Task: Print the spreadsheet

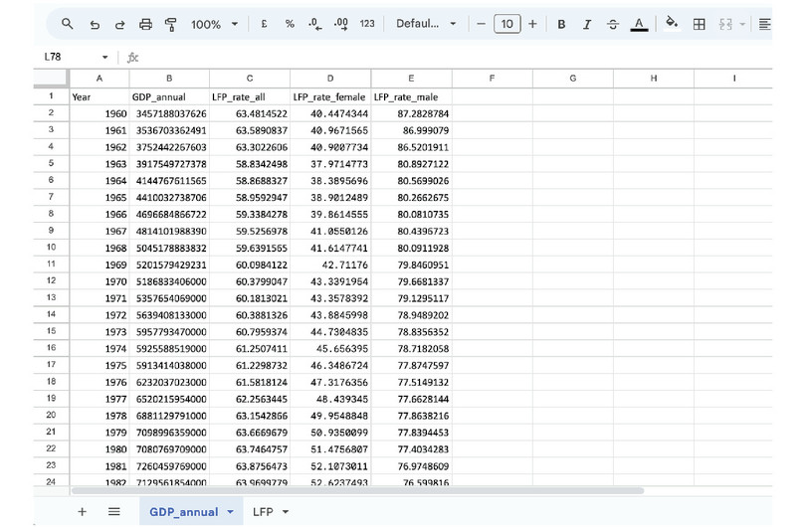Action: pos(145,24)
